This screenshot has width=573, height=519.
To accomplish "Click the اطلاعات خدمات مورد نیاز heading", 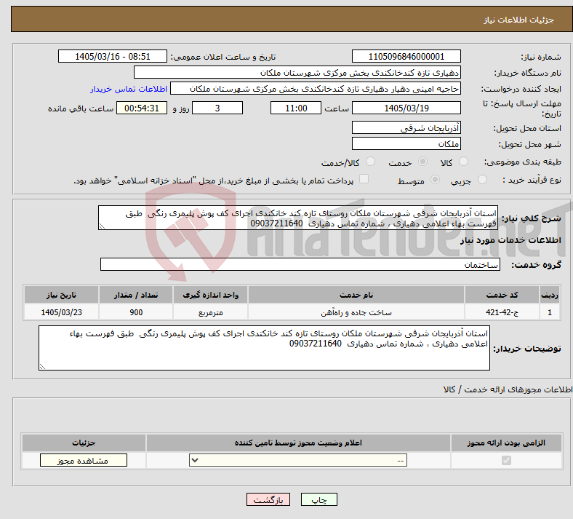I will click(510, 240).
